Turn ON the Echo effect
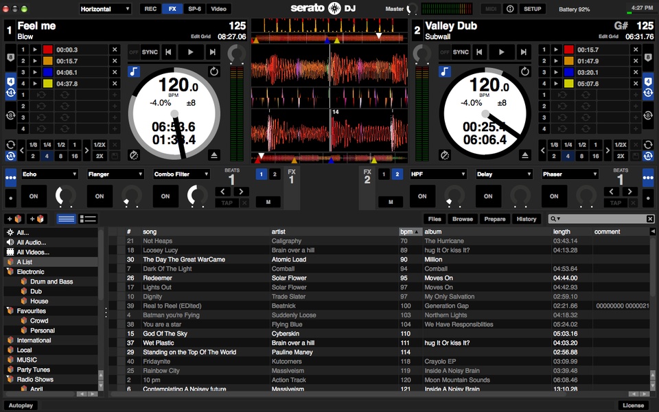The image size is (659, 412). [33, 196]
